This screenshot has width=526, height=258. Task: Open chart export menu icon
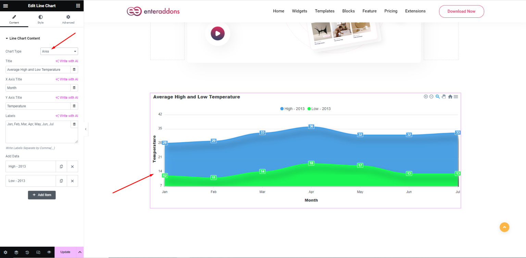point(456,97)
